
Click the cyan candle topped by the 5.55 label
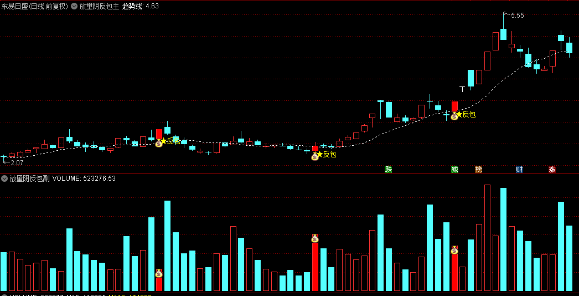click(503, 34)
